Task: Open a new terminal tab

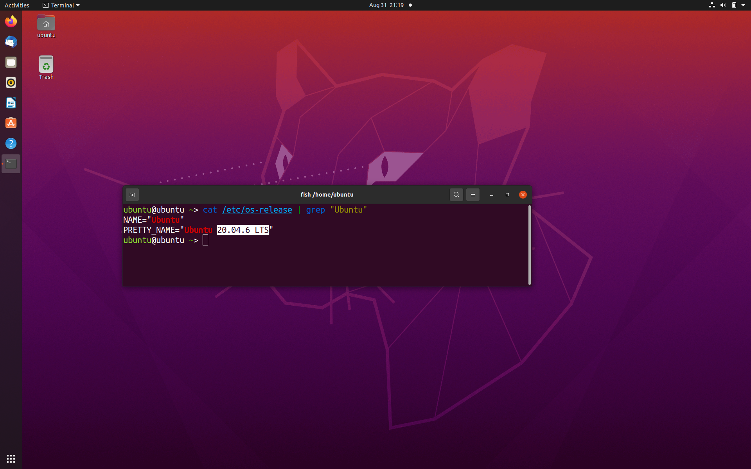Action: (132, 195)
